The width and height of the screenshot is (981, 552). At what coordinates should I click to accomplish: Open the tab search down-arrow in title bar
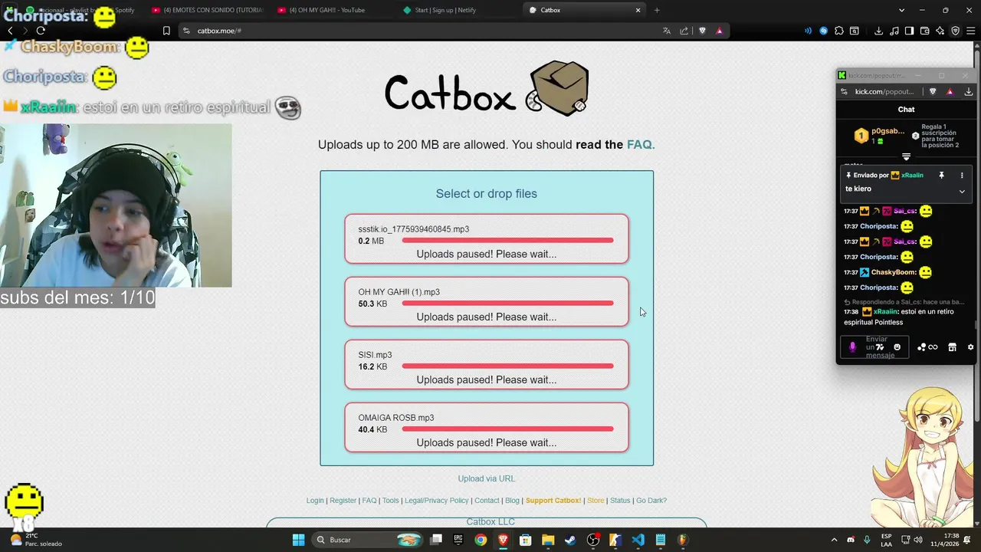901,10
